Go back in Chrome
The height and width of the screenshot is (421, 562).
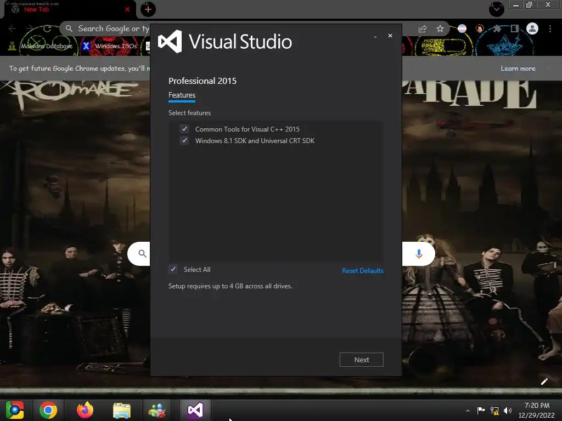click(x=12, y=29)
